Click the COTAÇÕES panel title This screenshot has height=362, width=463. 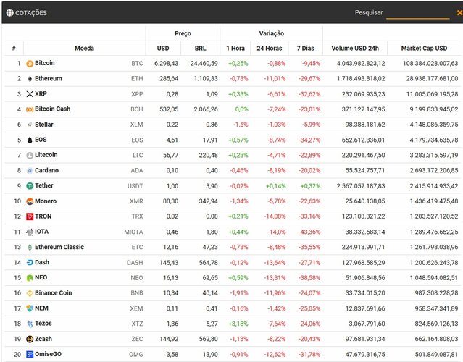pyautogui.click(x=31, y=13)
